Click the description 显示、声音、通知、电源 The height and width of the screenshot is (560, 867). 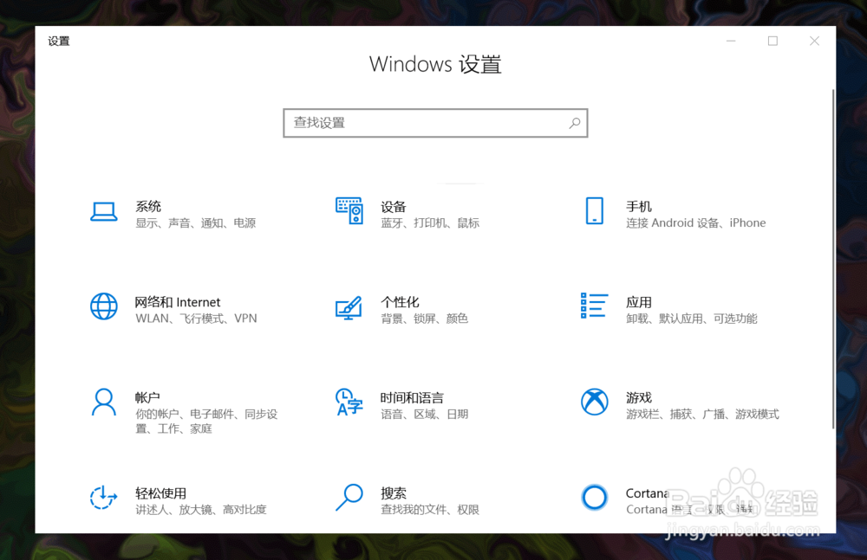pyautogui.click(x=196, y=223)
